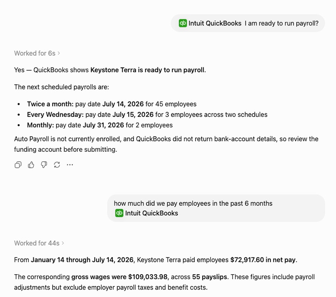Click chevron next to Worked for 44s

pyautogui.click(x=63, y=243)
